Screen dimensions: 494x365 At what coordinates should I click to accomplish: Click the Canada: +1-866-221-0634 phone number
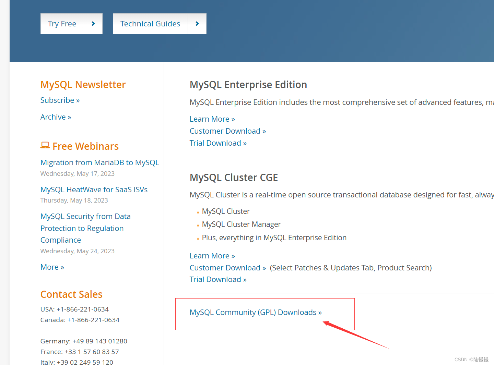pyautogui.click(x=80, y=320)
